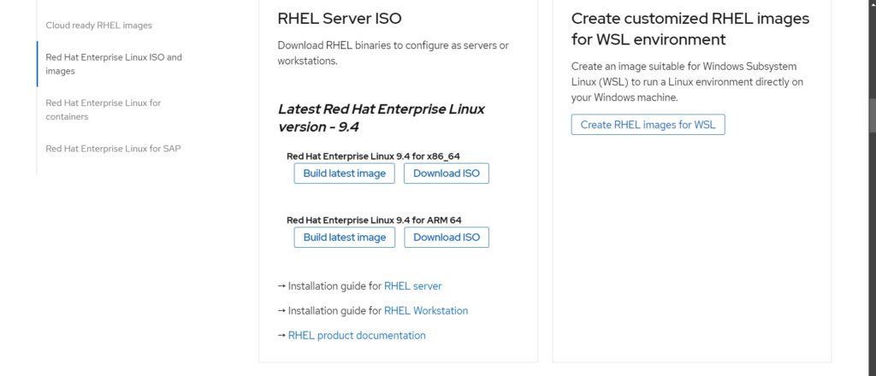Click 'Create customized RHEL images for WSL environment' heading
The width and height of the screenshot is (876, 376).
(690, 28)
